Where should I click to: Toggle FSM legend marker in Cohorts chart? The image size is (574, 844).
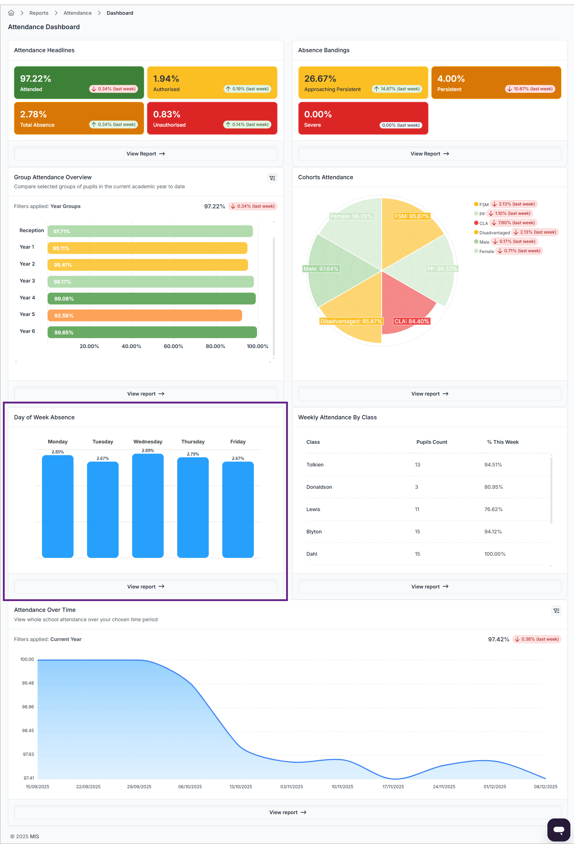476,204
